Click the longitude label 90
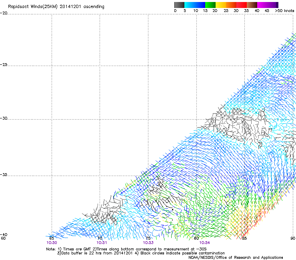The height and width of the screenshot is (260, 296). (293, 238)
